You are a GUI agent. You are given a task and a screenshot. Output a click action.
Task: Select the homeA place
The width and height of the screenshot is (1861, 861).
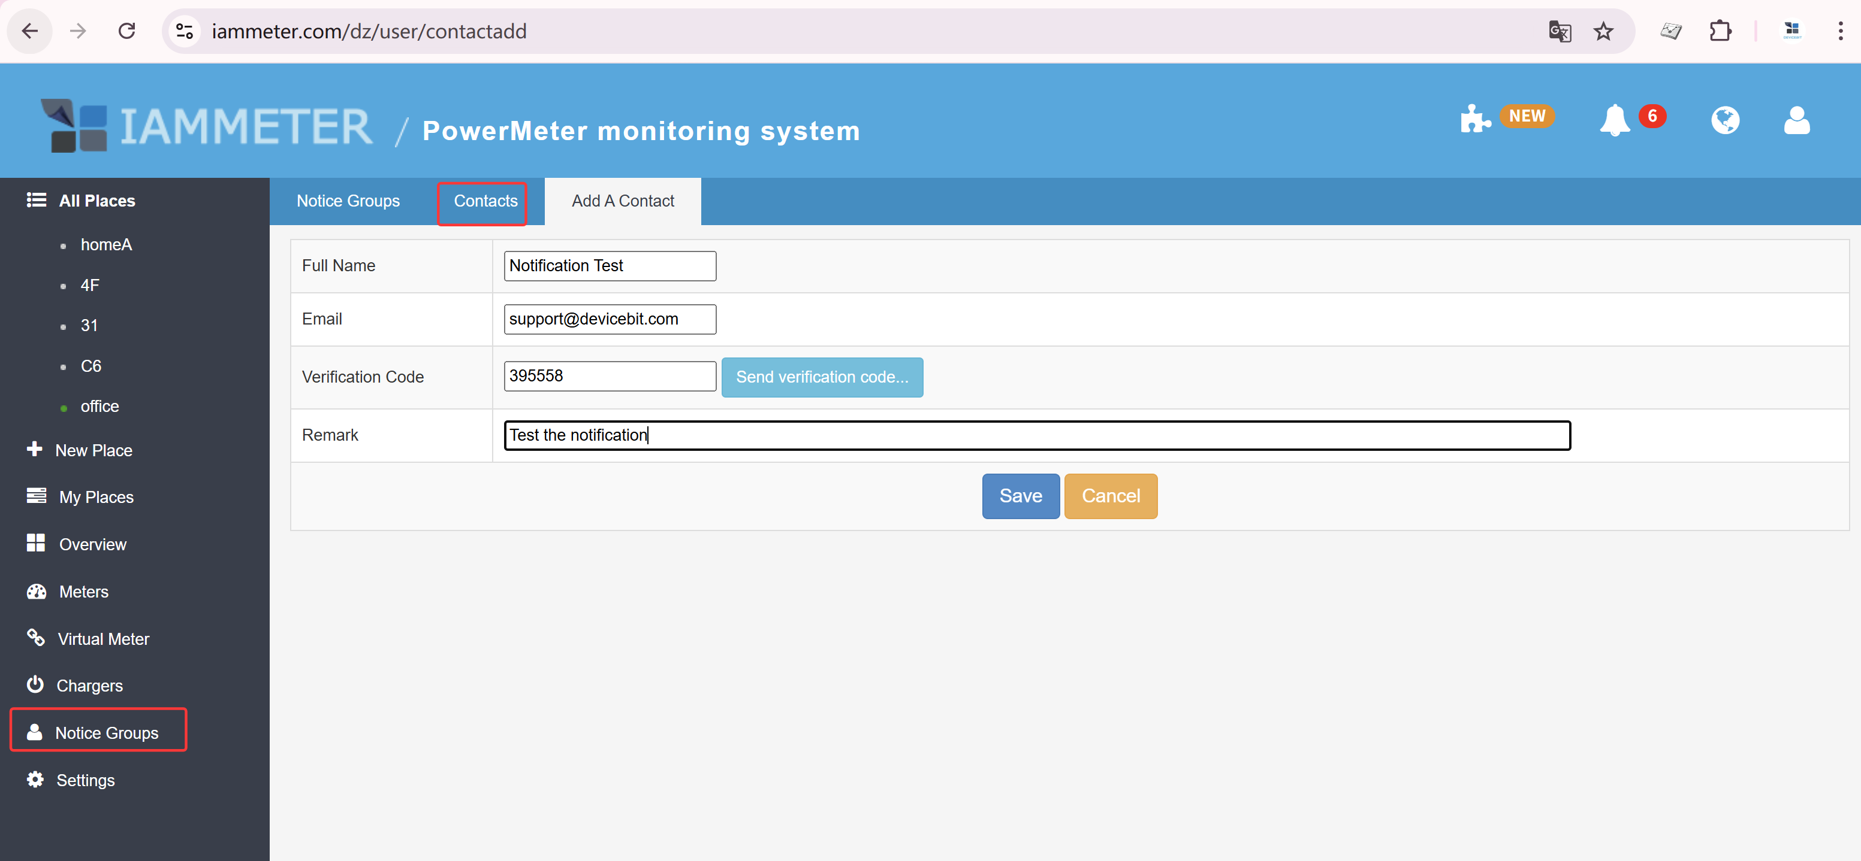click(x=106, y=245)
